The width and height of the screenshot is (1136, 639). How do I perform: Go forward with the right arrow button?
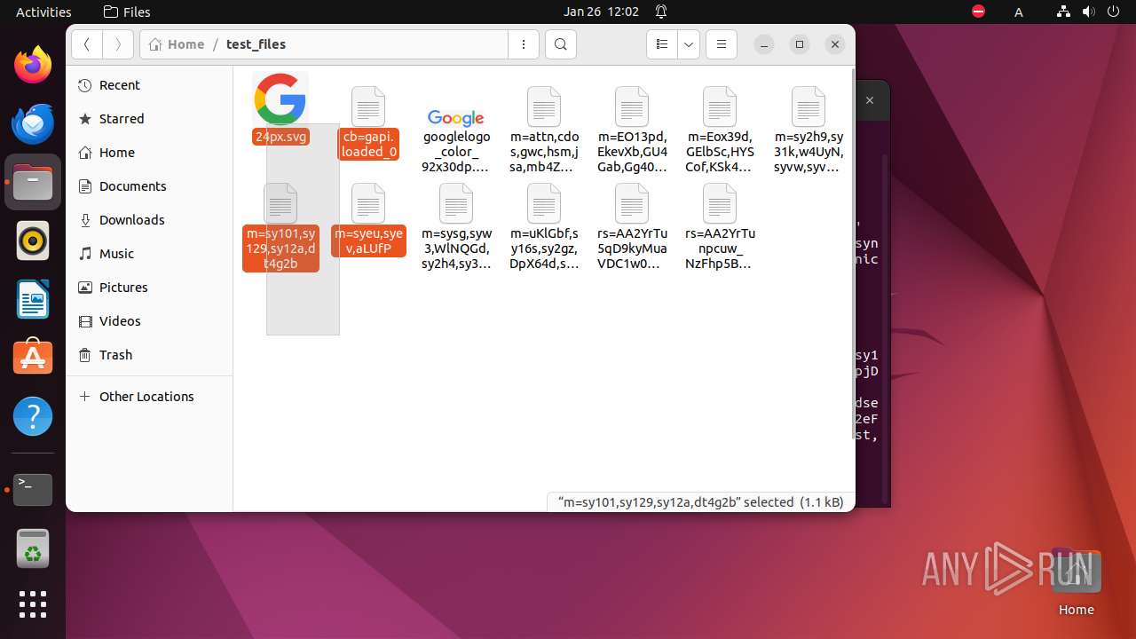[x=118, y=44]
